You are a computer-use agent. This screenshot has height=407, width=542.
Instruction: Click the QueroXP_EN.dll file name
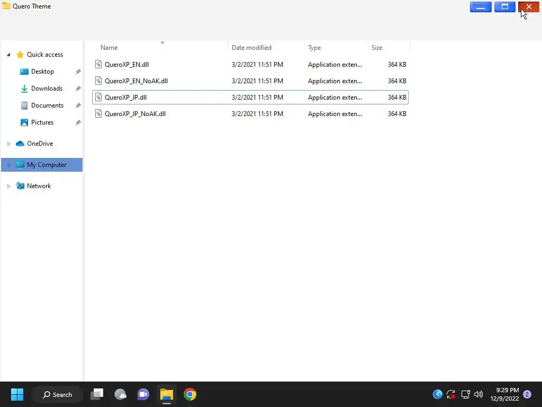click(127, 64)
